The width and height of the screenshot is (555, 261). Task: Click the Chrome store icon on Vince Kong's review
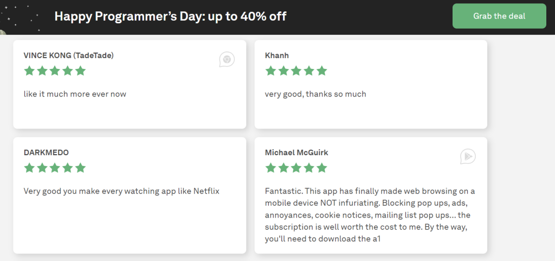tap(227, 59)
